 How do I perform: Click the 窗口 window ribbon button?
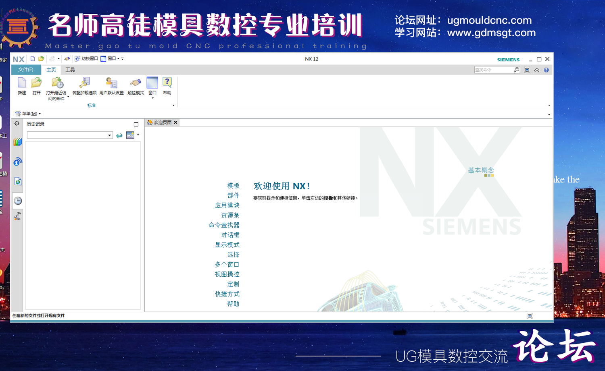(x=152, y=83)
